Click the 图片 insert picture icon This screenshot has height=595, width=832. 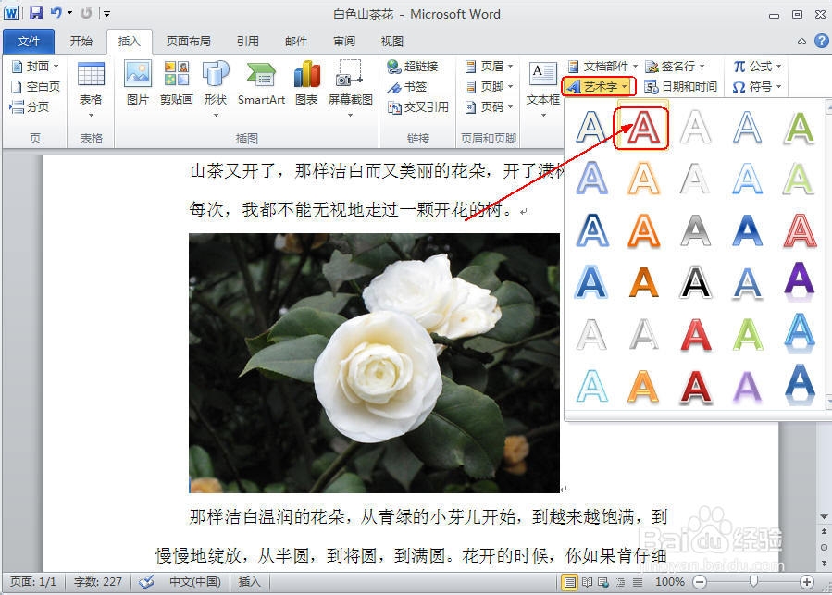point(137,82)
